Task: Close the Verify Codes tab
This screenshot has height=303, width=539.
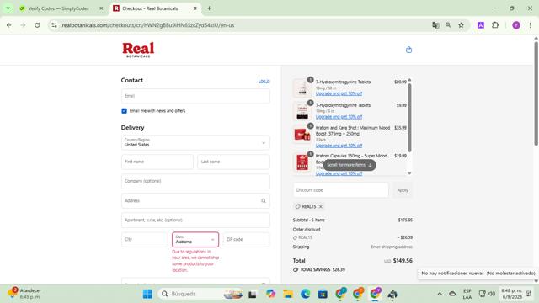Action: click(101, 8)
